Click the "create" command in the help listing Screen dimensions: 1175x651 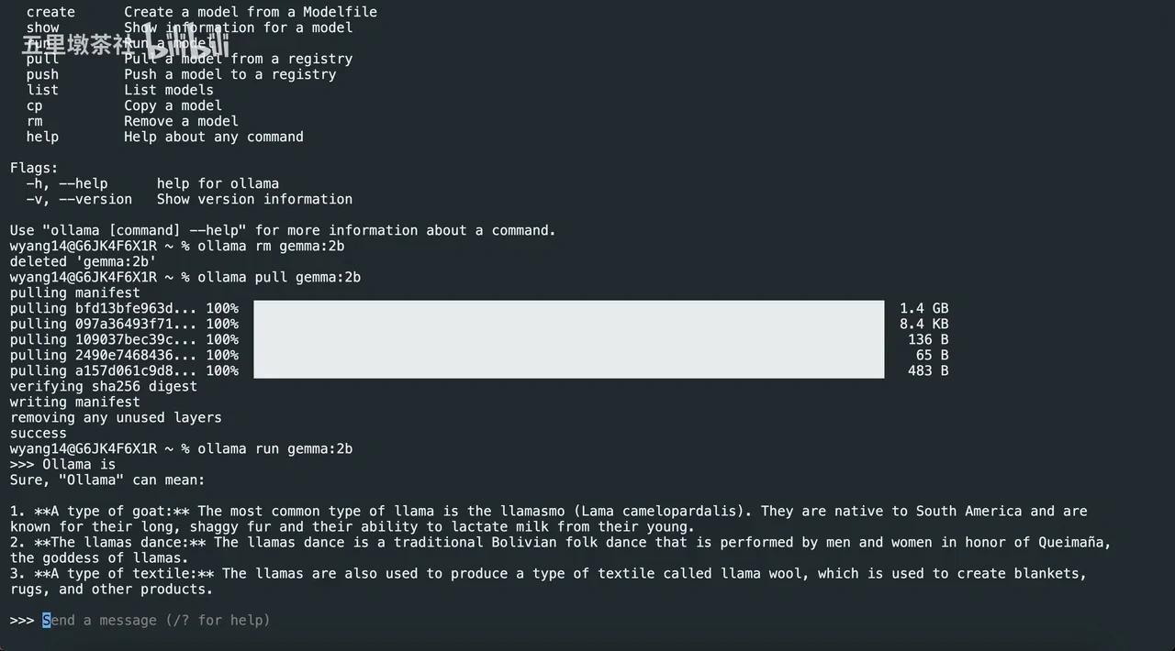click(50, 12)
